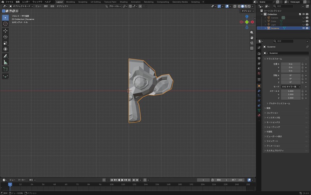Click the オプション button in viewport header
Viewport: 311px width, 195px height.
248,11
